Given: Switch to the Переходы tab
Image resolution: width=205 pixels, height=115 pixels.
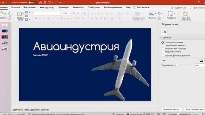Looking at the screenshot, I should 63,7.
